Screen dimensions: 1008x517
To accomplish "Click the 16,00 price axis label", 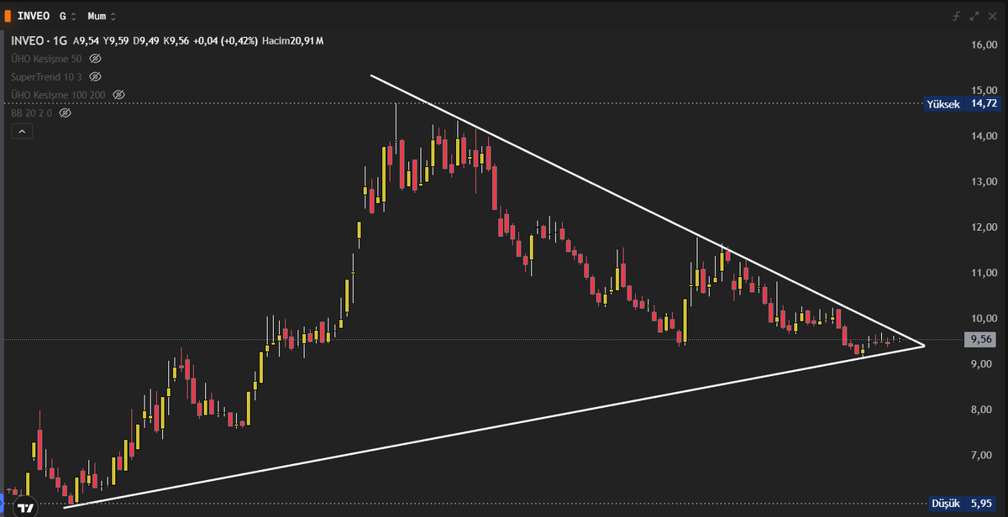I will (984, 44).
